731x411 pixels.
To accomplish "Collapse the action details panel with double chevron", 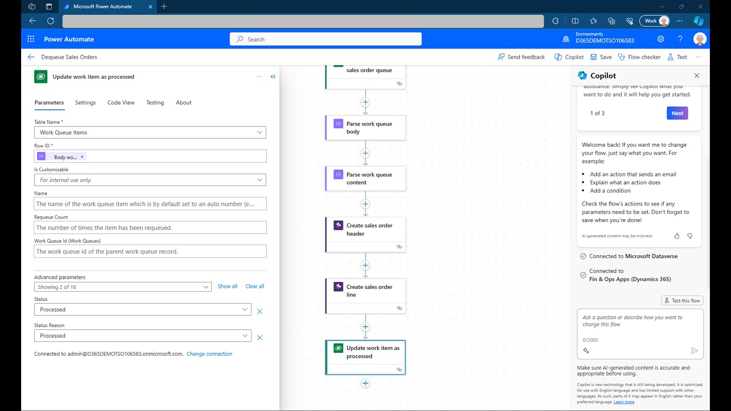I will pos(273,76).
